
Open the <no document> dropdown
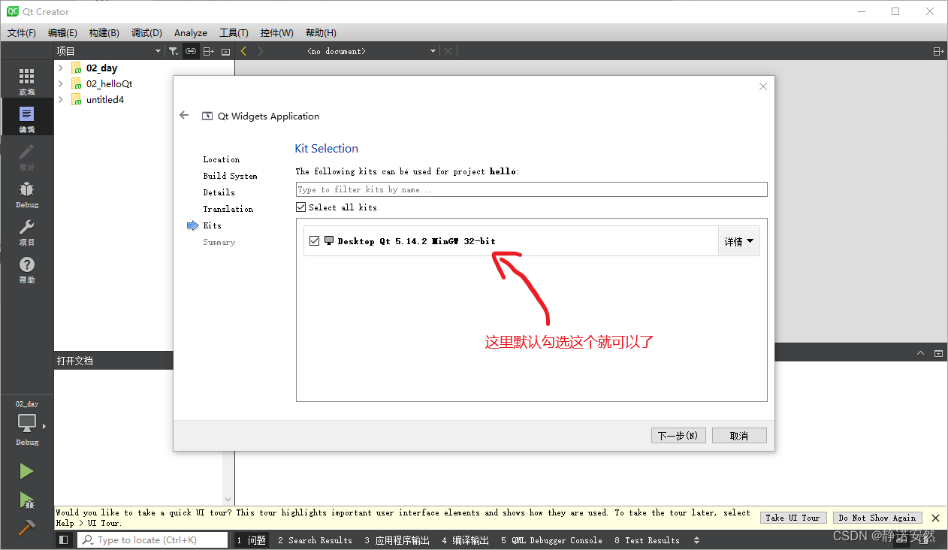(372, 51)
